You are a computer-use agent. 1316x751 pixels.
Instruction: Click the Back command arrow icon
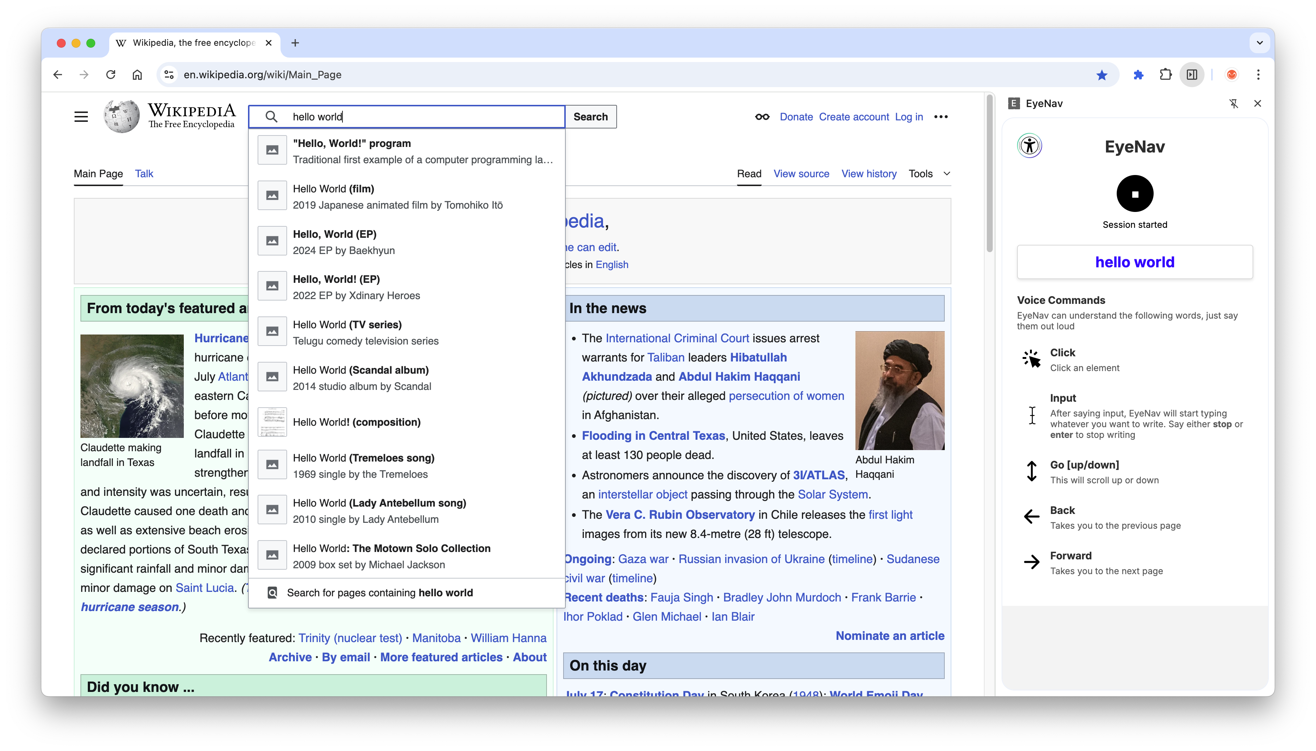click(x=1031, y=517)
